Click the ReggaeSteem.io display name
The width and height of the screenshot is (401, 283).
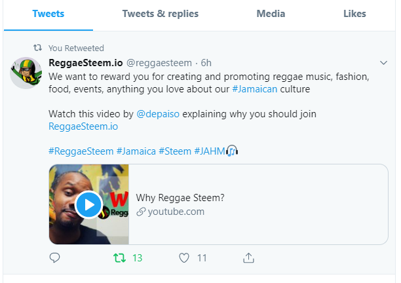(x=86, y=63)
